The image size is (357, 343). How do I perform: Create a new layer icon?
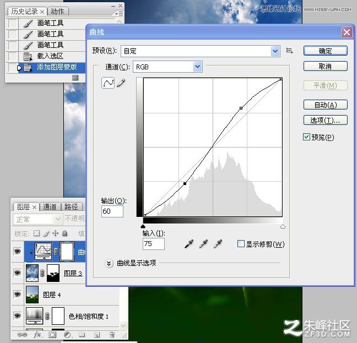point(97,335)
